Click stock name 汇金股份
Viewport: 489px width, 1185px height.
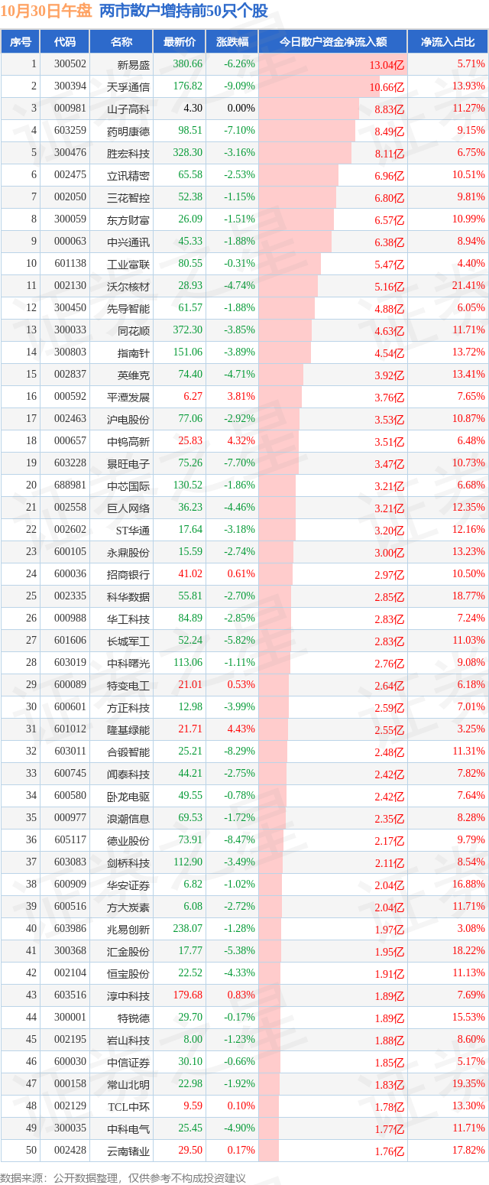coord(128,952)
